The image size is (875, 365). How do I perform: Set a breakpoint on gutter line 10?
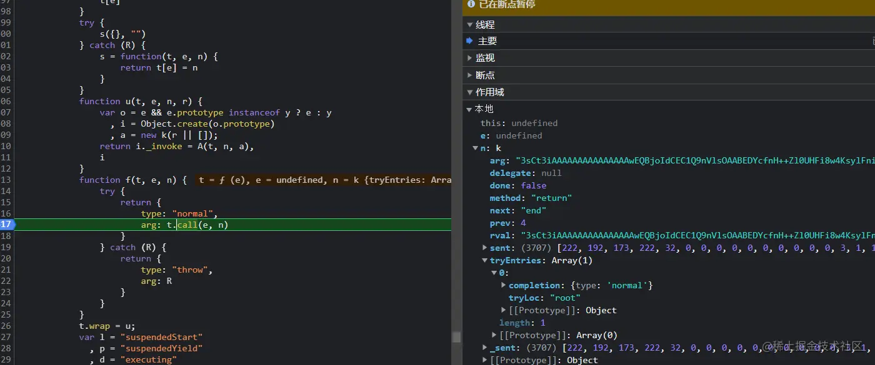point(7,146)
